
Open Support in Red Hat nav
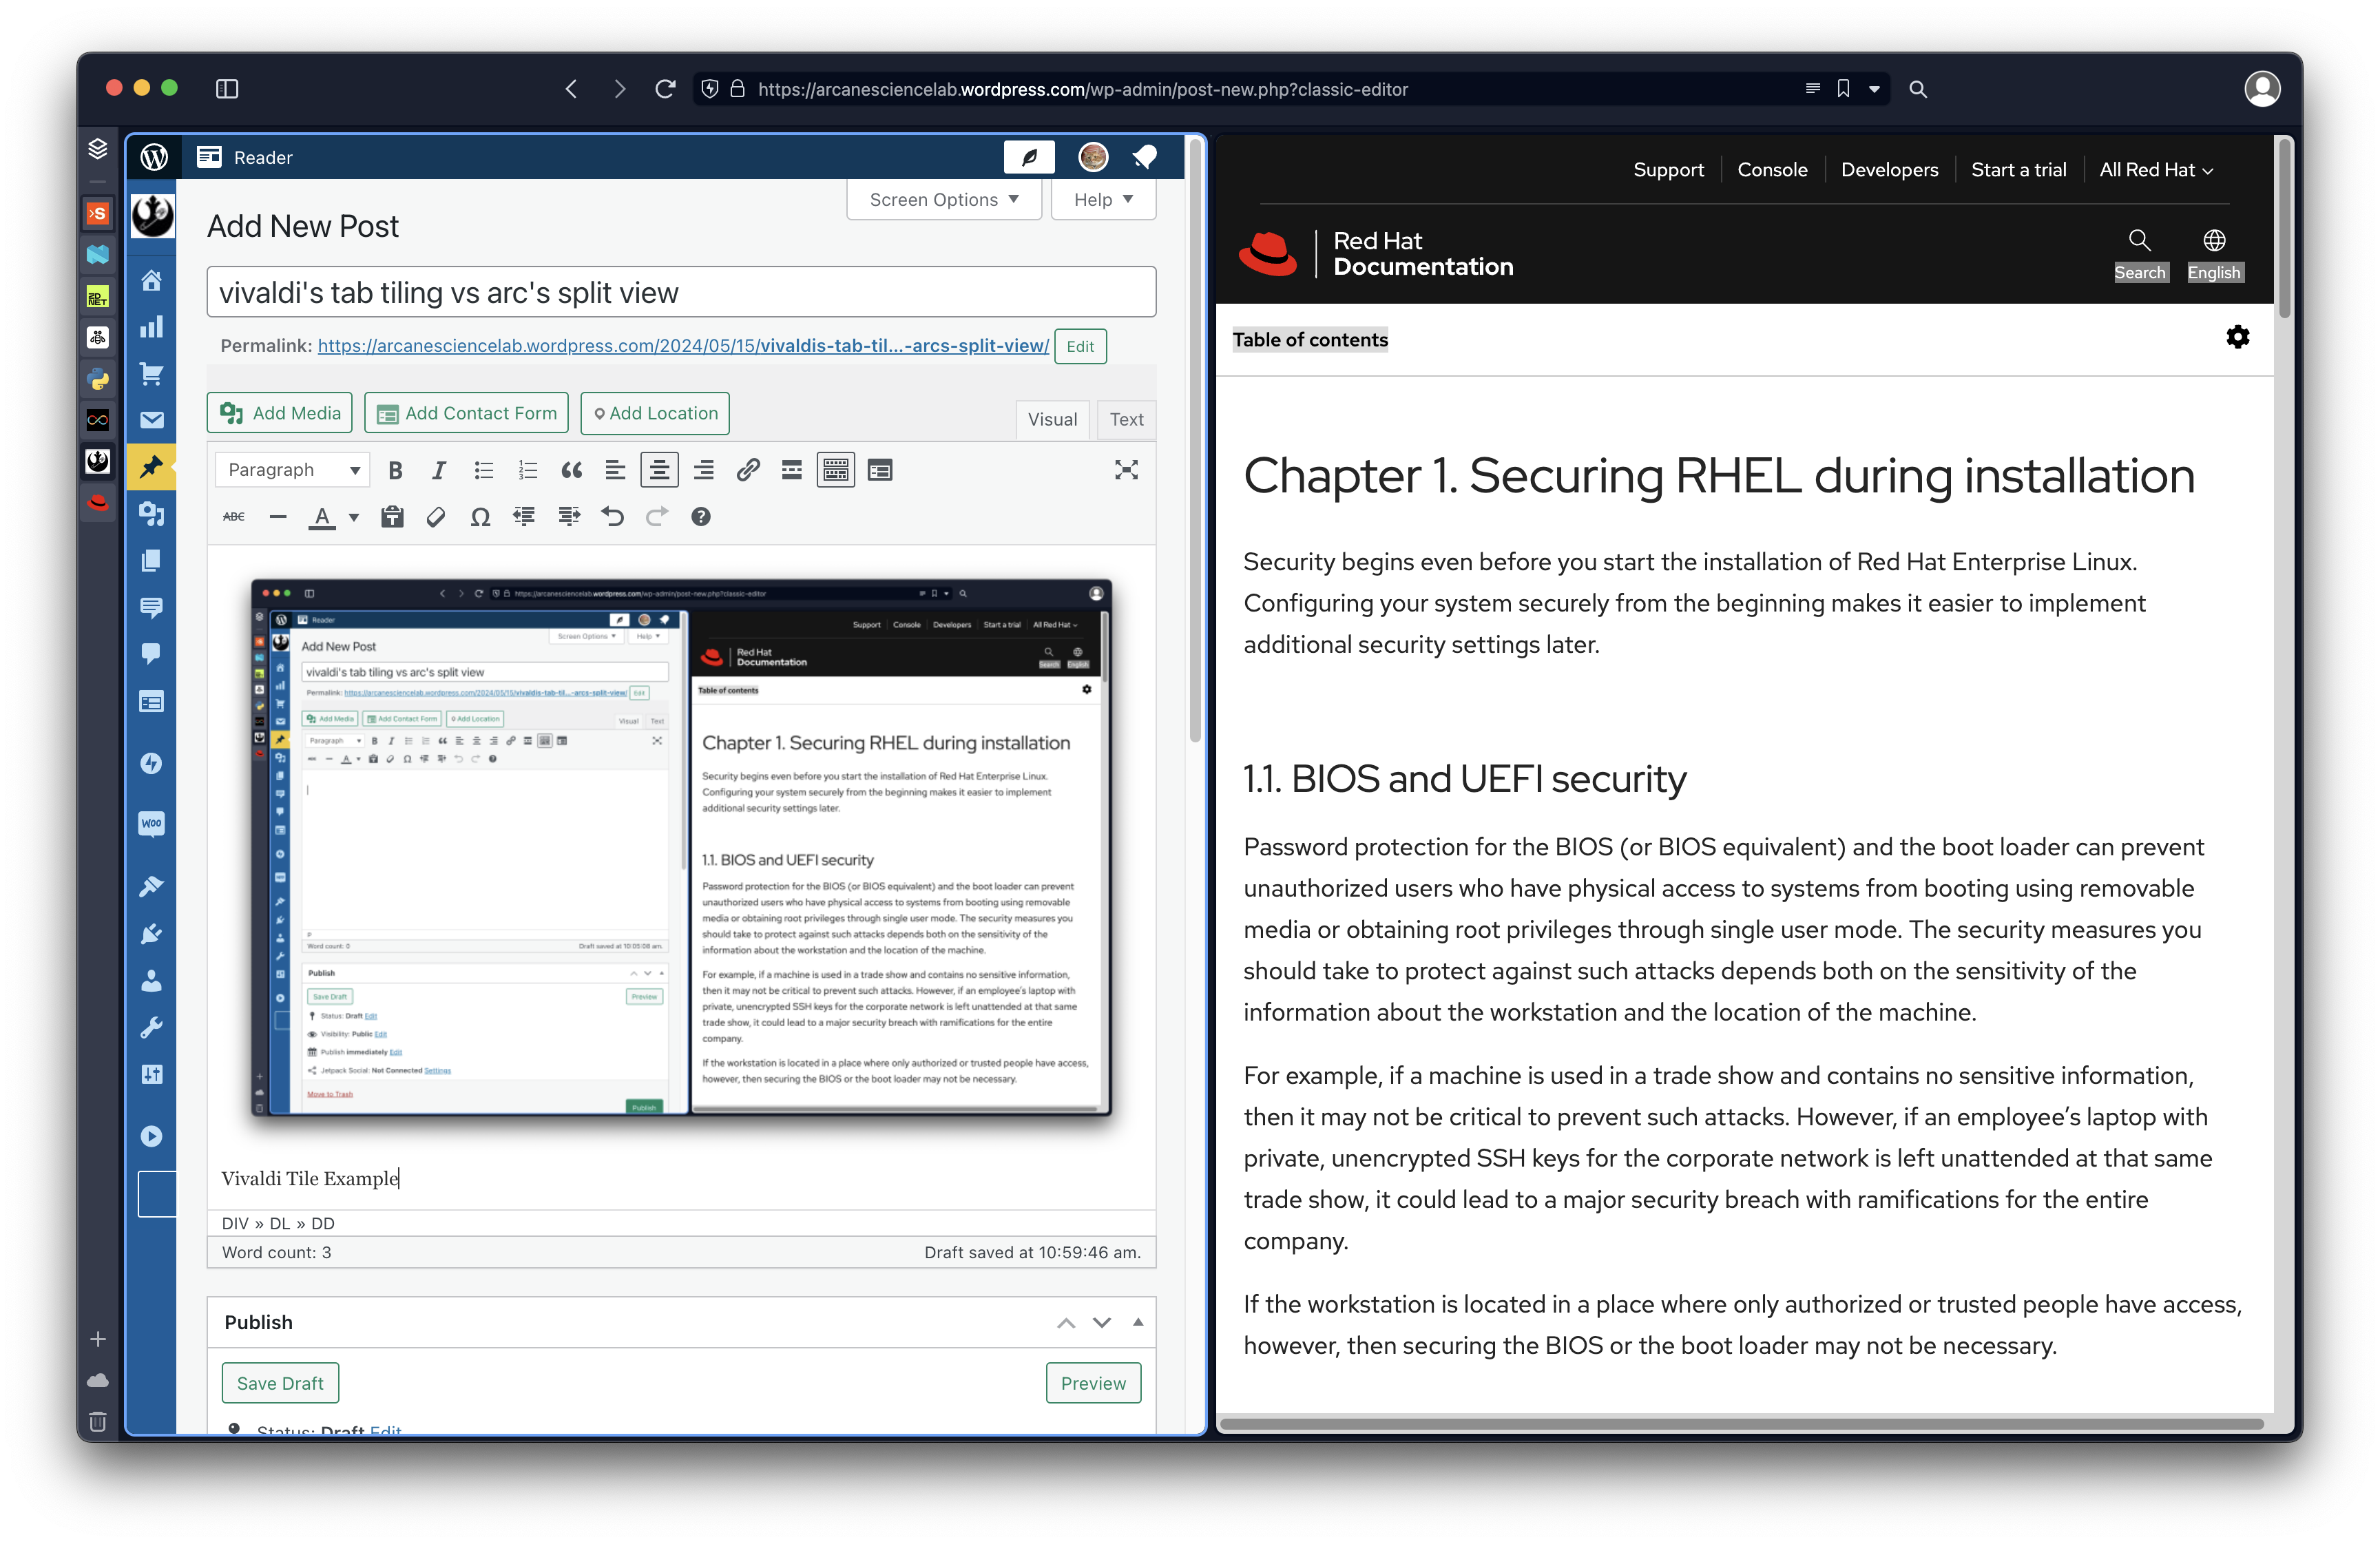(1668, 170)
